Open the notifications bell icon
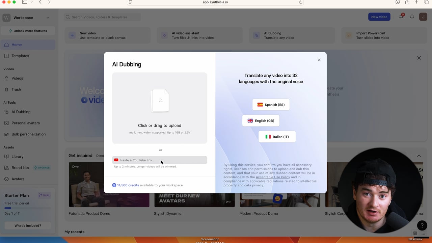Viewport: 432px width, 243px height. [x=412, y=17]
